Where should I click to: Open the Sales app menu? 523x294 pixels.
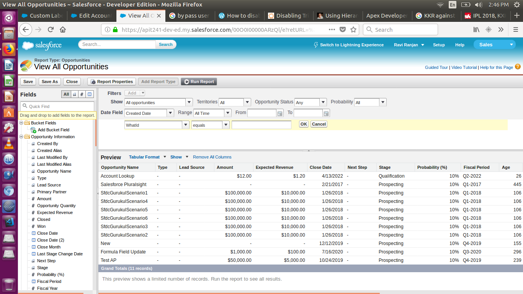tap(495, 45)
